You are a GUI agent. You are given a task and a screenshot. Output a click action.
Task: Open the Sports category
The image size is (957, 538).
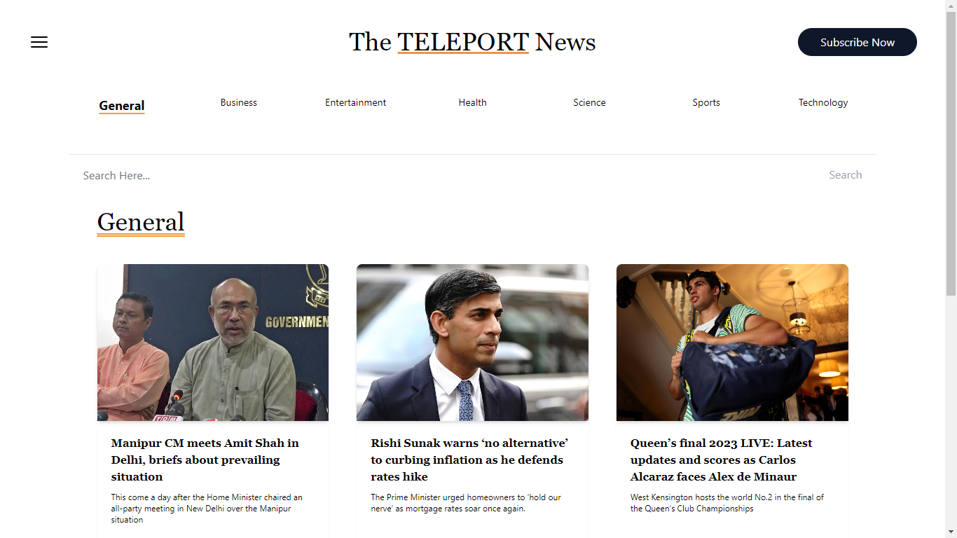pos(706,102)
